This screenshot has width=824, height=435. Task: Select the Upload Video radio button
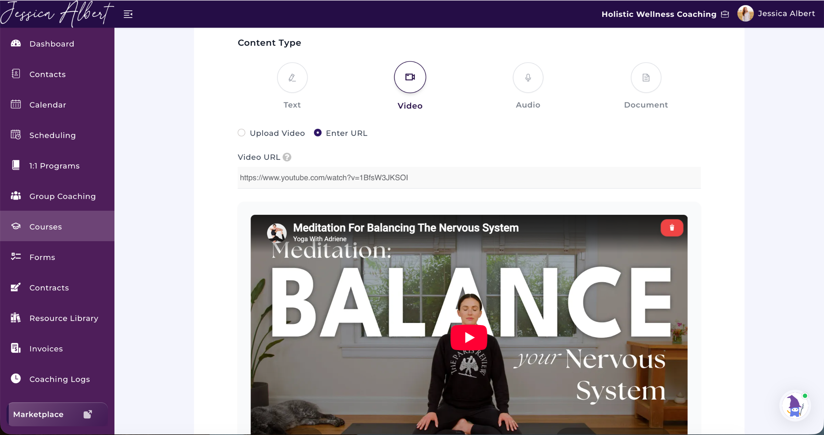241,133
